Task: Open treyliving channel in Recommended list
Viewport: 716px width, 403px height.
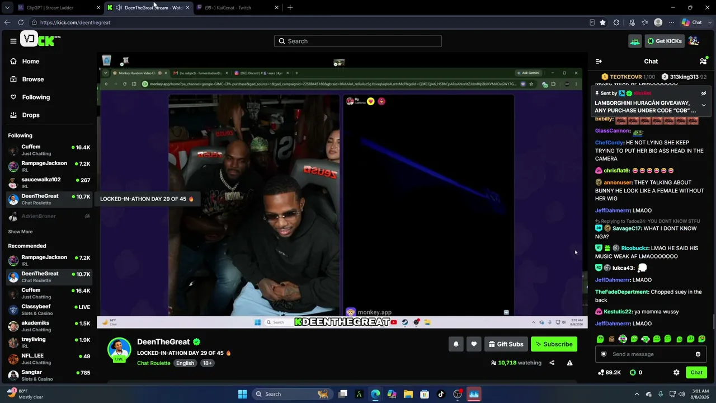Action: (49, 343)
